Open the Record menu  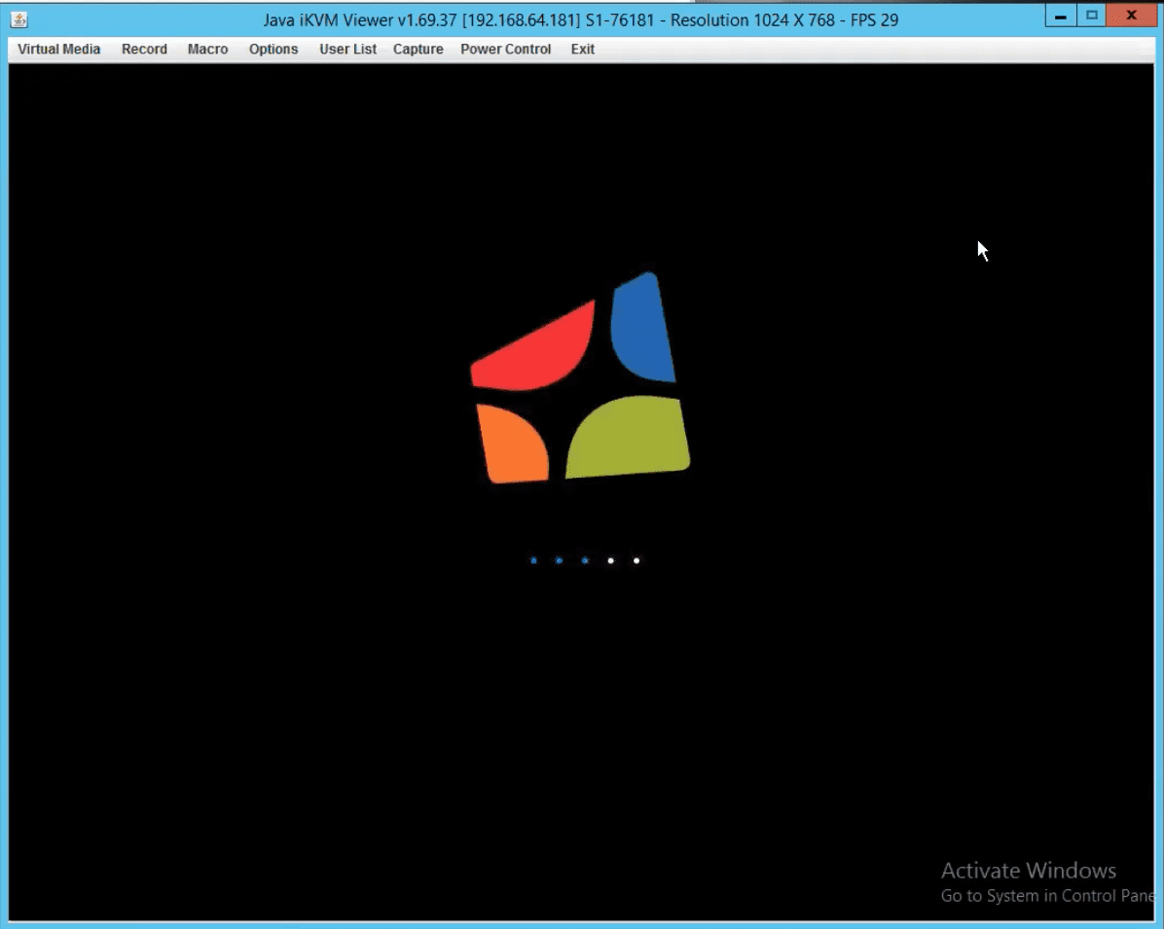(144, 49)
